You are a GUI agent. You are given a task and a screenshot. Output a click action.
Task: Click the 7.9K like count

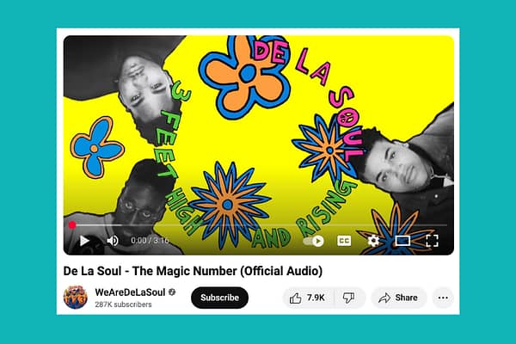point(316,298)
